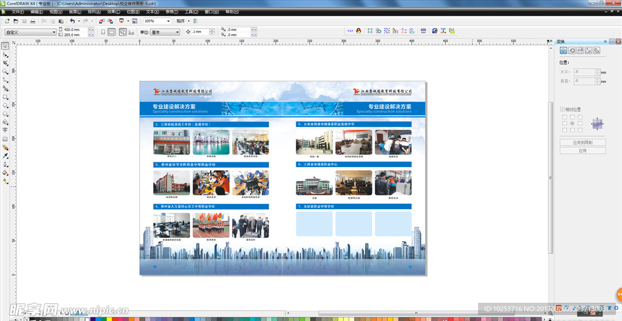This screenshot has height=321, width=622.
Task: Open the zoom level 100% dropdown
Action: (169, 21)
